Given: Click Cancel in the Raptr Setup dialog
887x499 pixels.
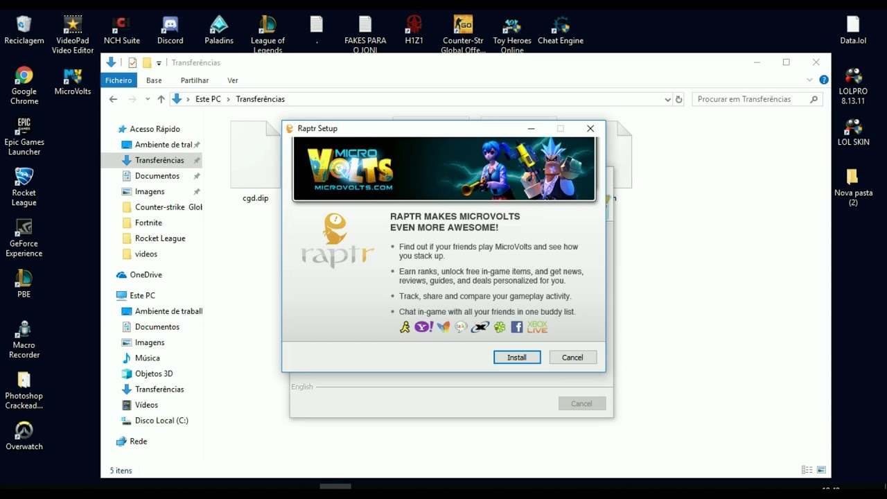Looking at the screenshot, I should (572, 358).
